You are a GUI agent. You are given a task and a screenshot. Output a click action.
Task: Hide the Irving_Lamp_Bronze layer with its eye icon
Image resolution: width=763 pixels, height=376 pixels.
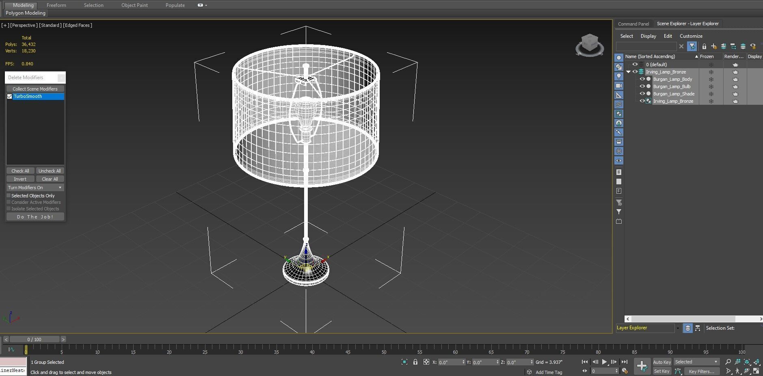635,72
